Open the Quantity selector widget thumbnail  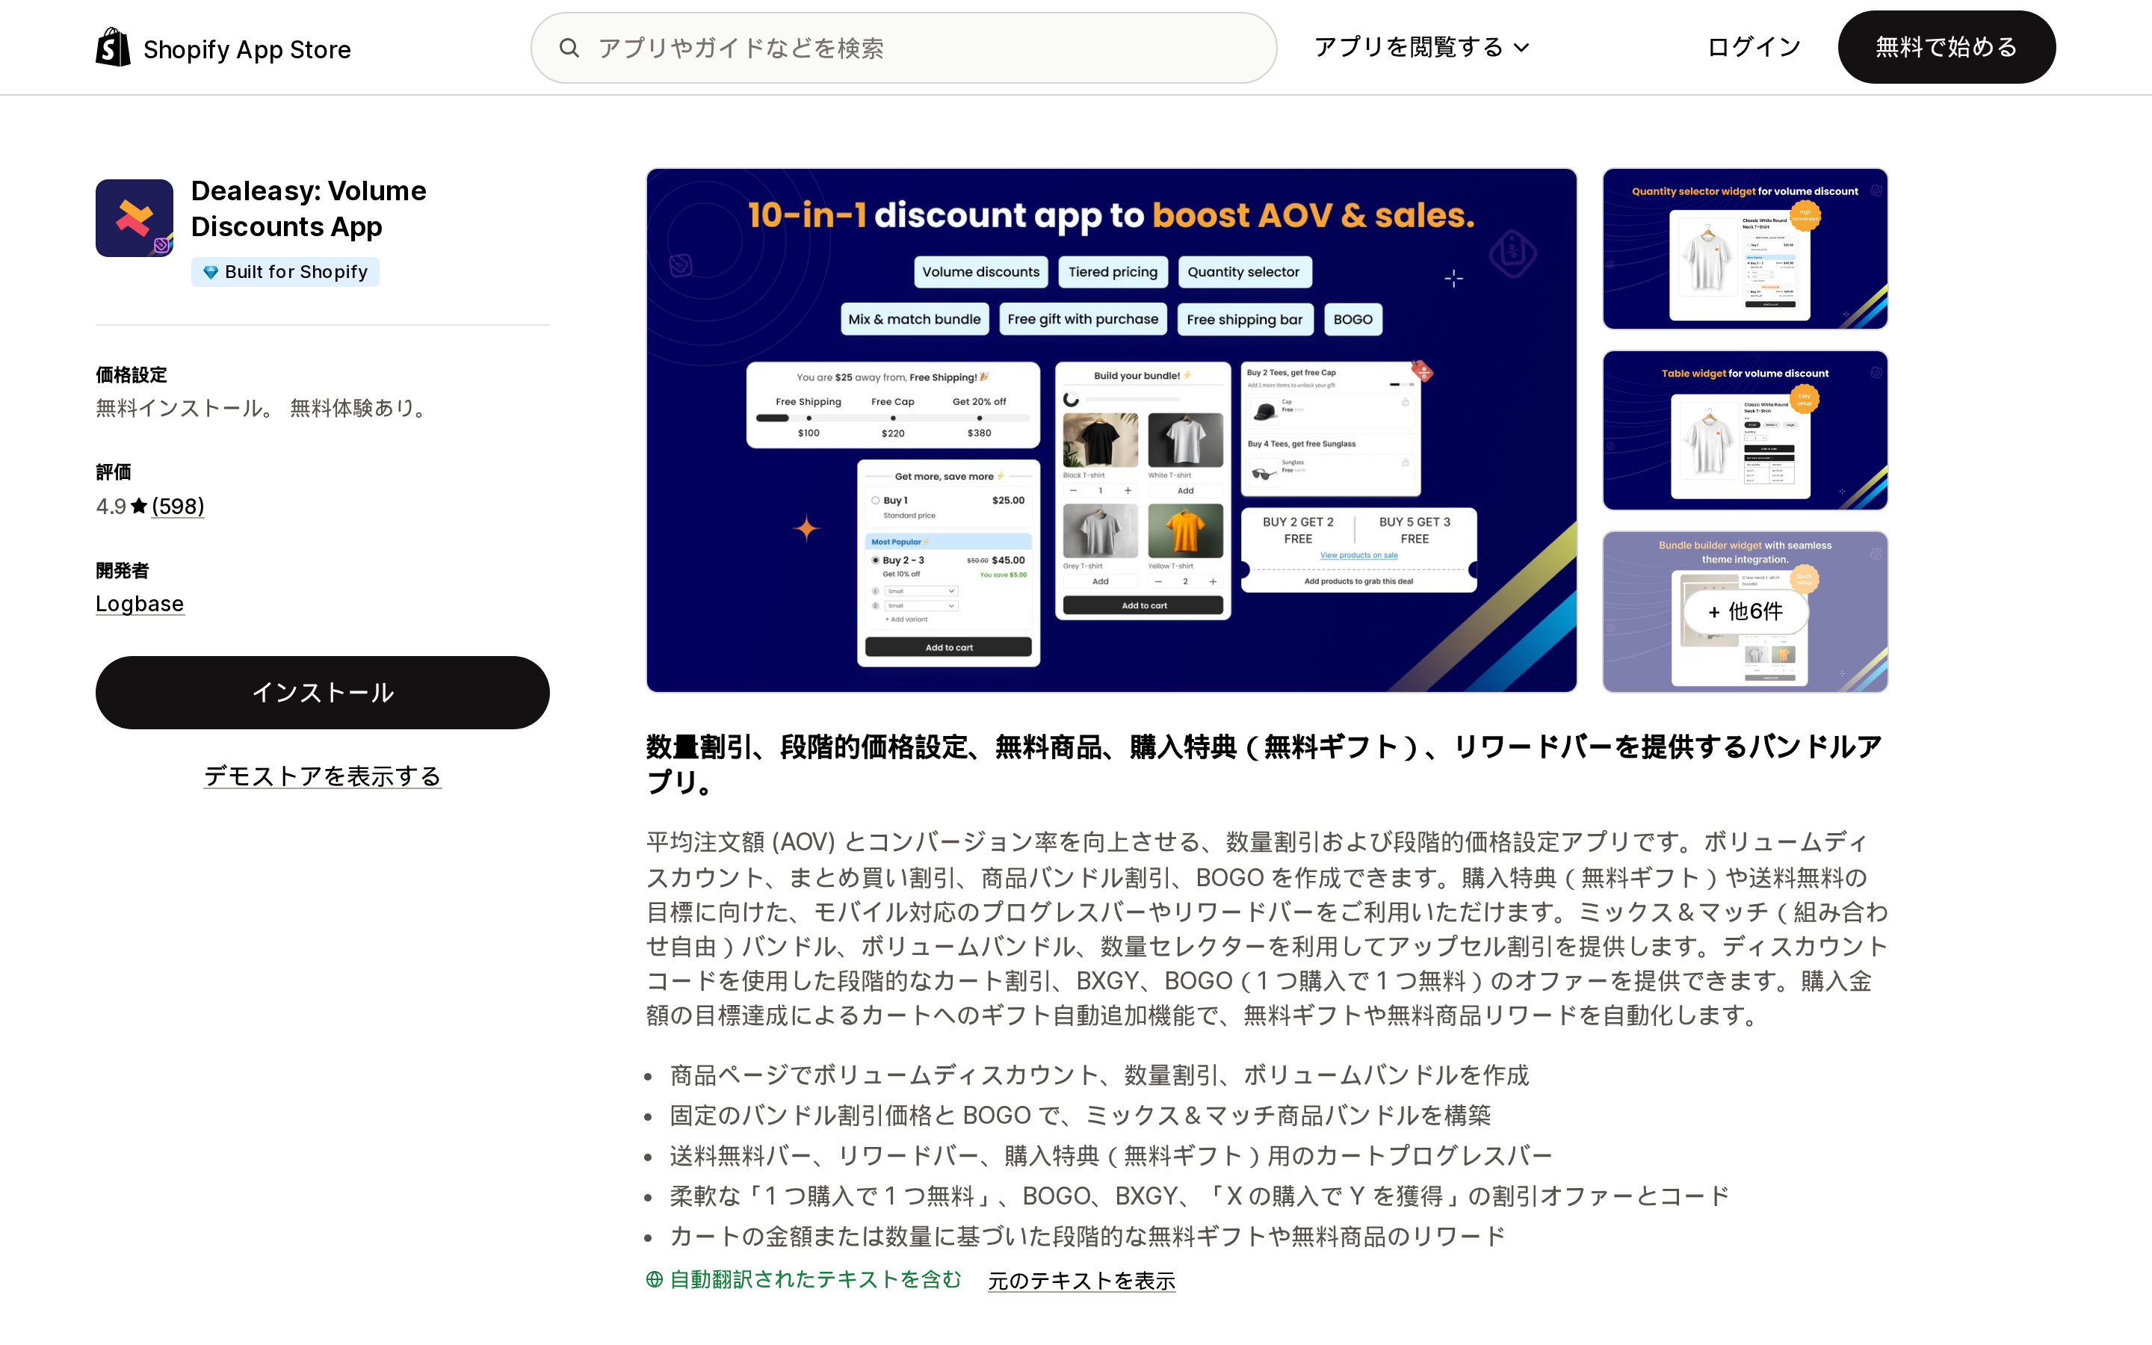(x=1745, y=249)
